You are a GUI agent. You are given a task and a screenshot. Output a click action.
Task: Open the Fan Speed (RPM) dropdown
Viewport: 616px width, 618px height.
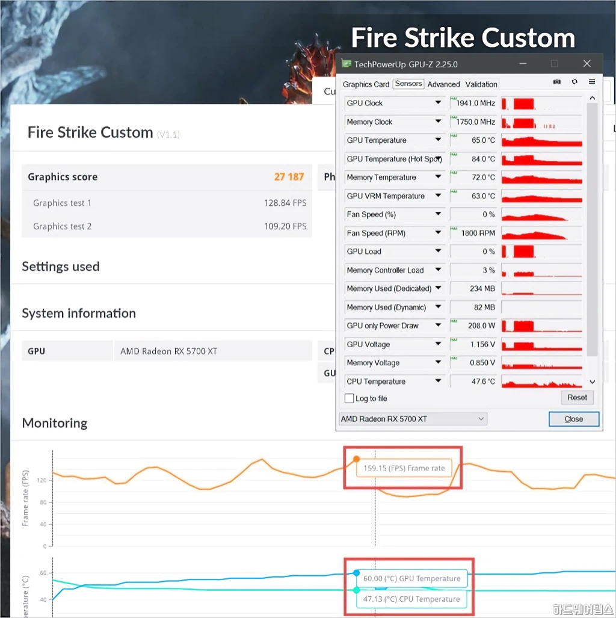[x=438, y=232]
